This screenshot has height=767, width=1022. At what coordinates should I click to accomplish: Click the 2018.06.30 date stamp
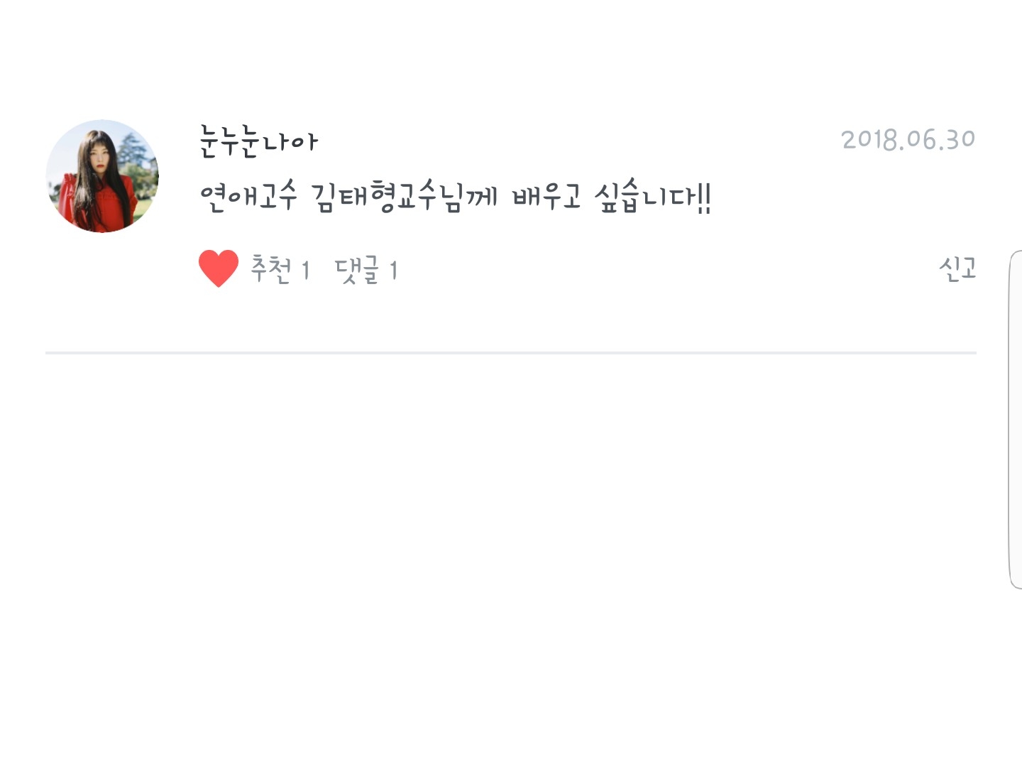tap(908, 139)
